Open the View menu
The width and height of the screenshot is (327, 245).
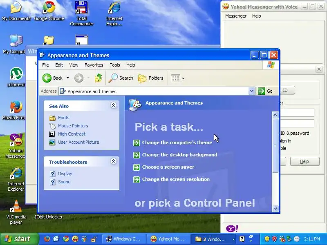[74, 65]
